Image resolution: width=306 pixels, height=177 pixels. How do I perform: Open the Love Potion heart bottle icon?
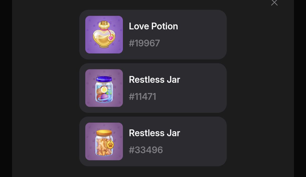(104, 35)
